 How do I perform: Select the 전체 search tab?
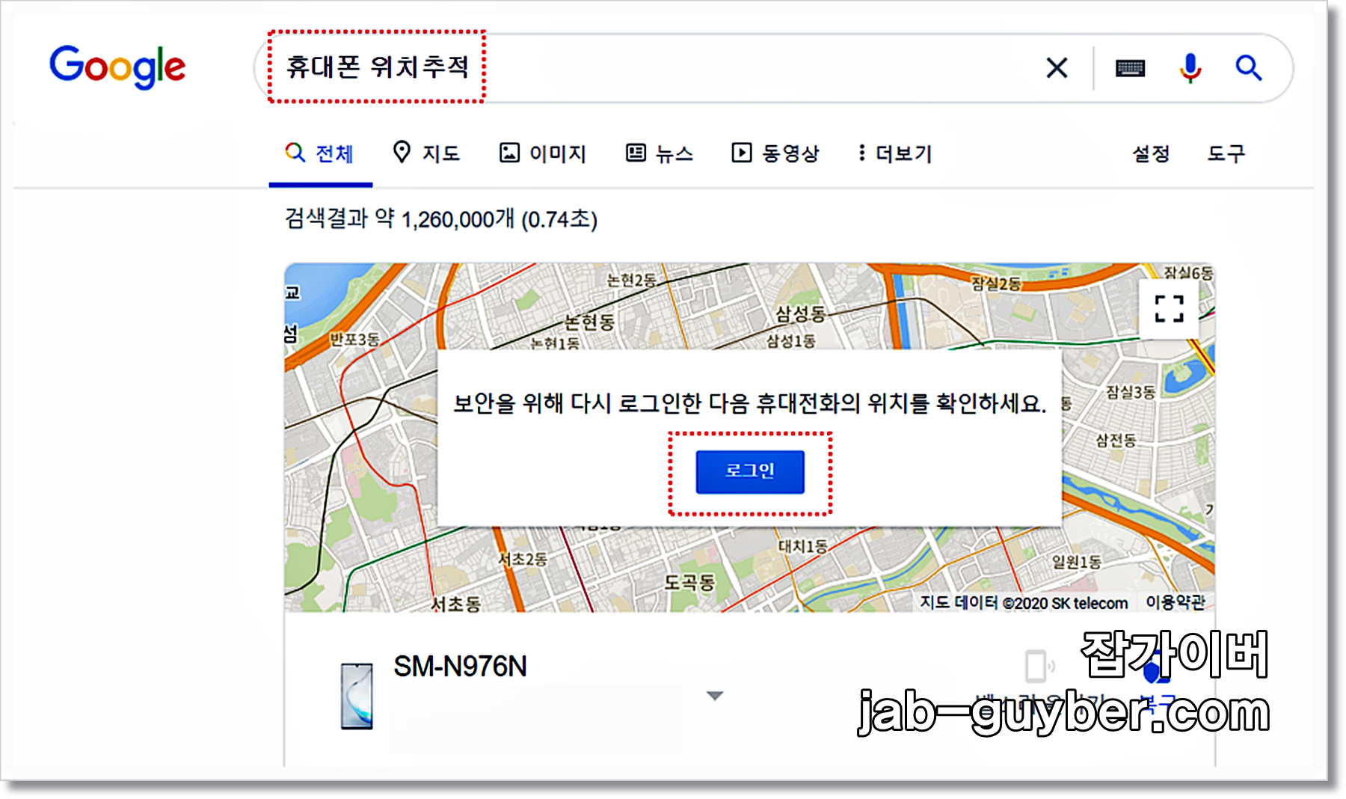pos(320,153)
